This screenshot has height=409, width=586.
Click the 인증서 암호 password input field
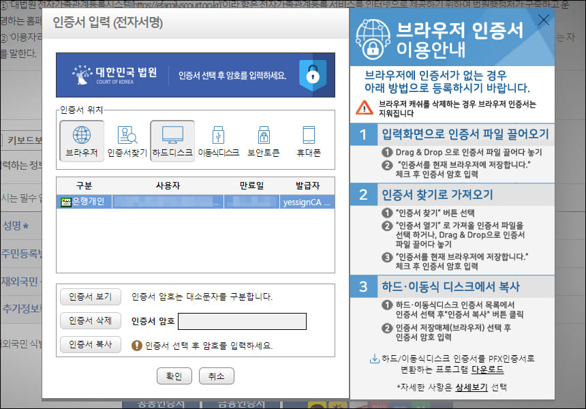tap(244, 321)
